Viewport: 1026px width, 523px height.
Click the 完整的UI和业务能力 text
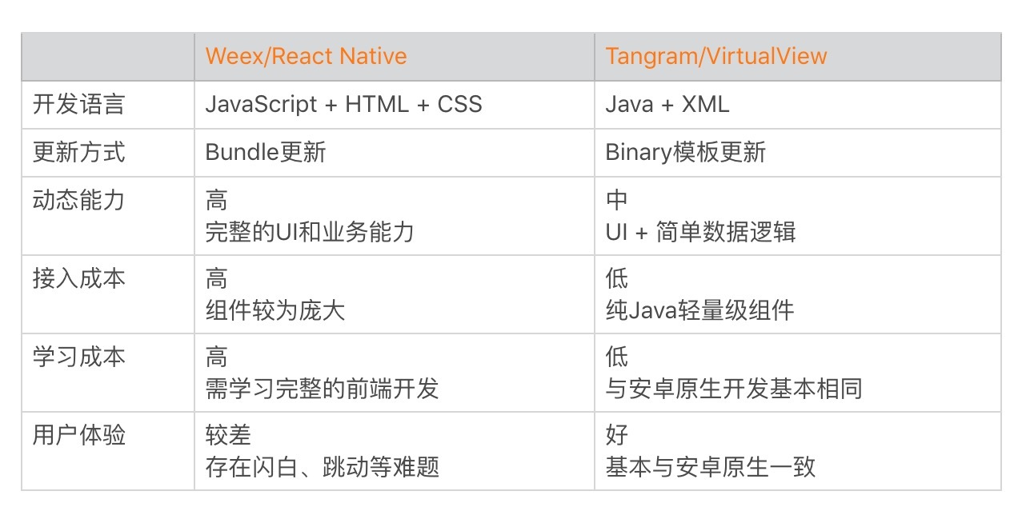[x=310, y=231]
